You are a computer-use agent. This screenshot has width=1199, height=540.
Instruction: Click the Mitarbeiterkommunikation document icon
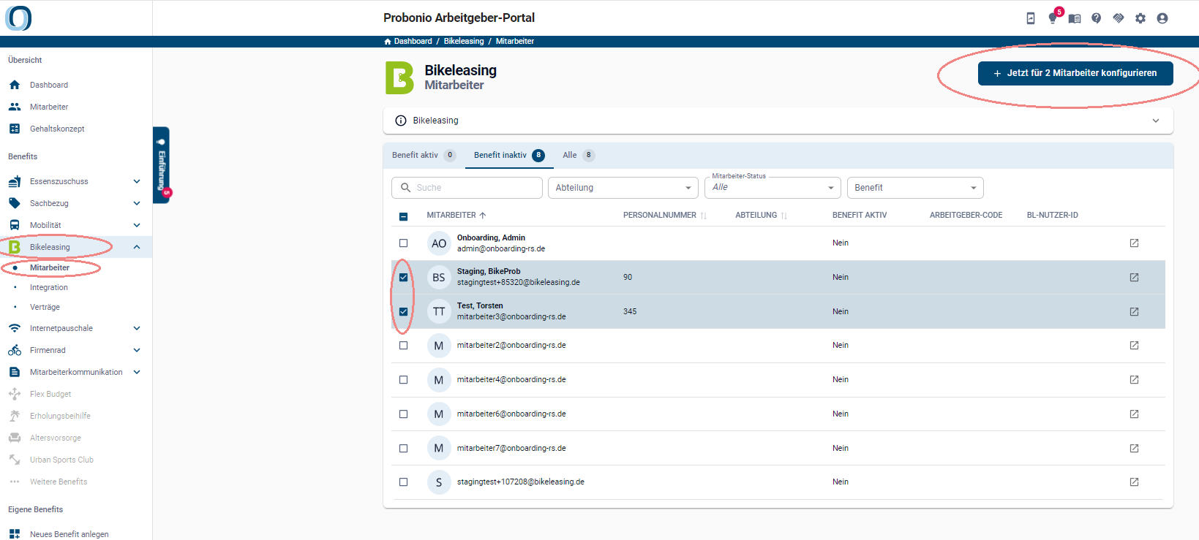15,372
